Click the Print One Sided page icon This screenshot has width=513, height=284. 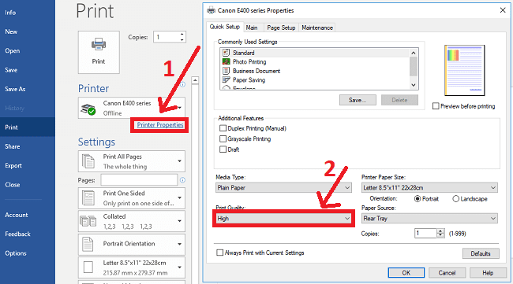coord(88,198)
